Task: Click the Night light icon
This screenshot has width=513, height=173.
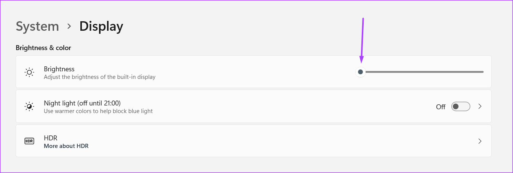Action: (x=29, y=107)
